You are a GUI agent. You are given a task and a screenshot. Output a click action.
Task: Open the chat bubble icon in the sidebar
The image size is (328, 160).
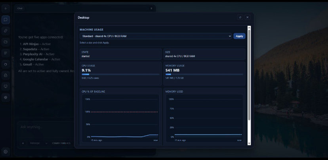6,20
